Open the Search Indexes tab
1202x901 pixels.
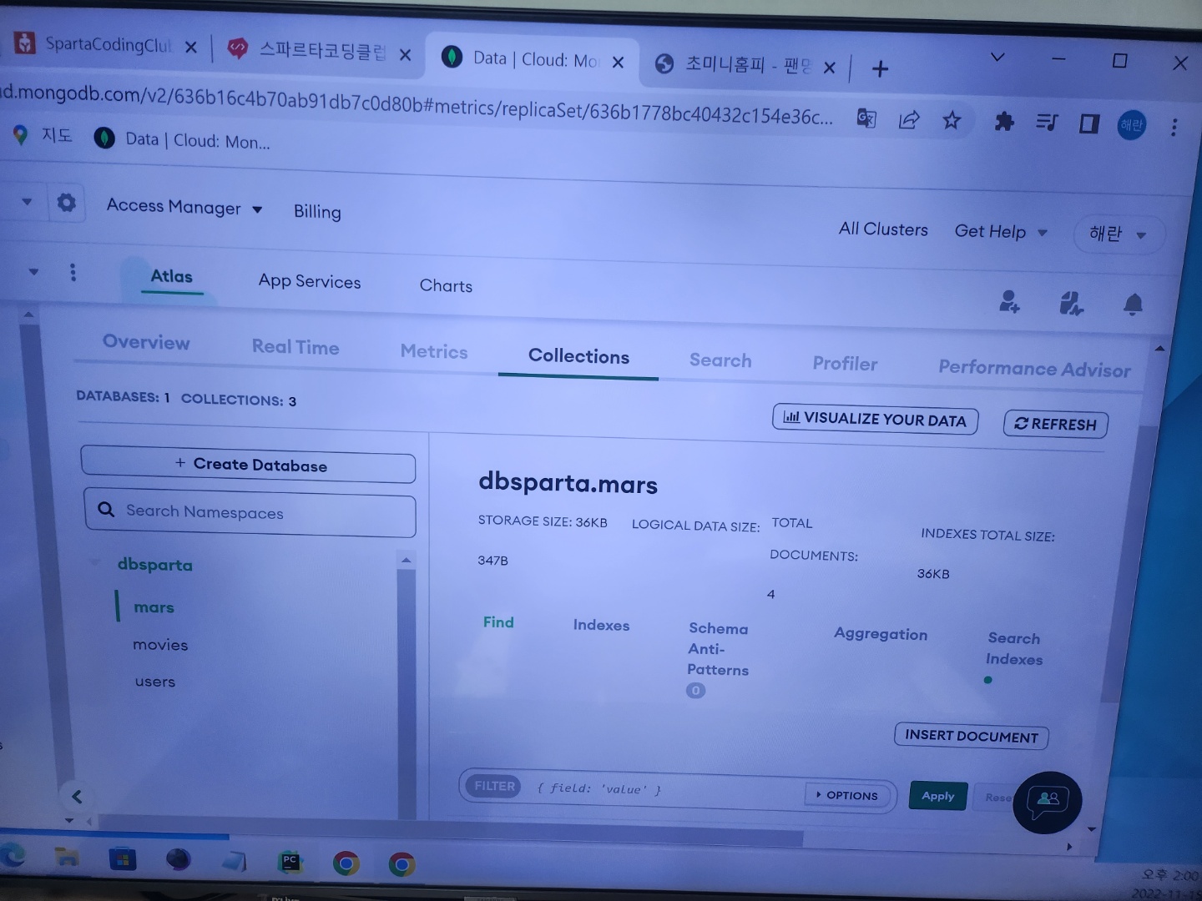pos(1014,648)
